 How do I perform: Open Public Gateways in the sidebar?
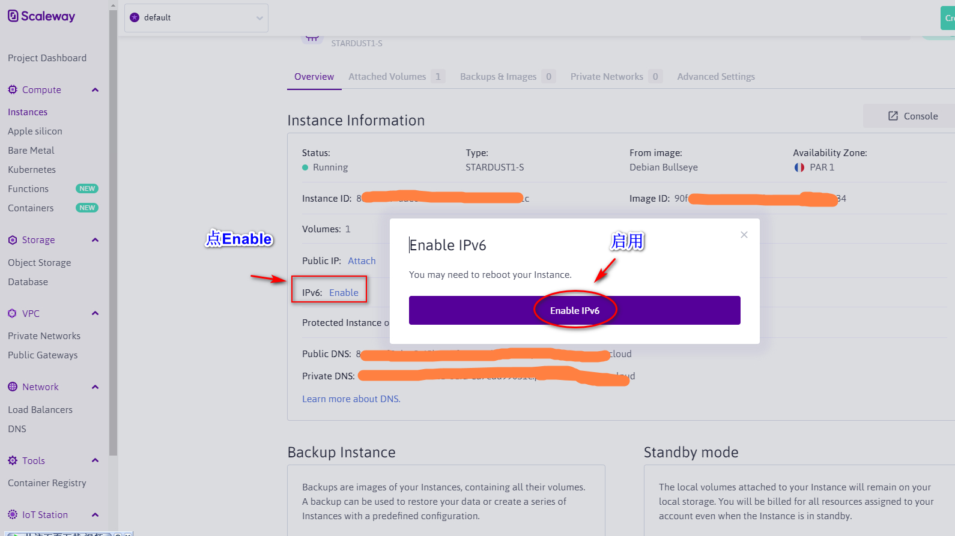tap(43, 355)
